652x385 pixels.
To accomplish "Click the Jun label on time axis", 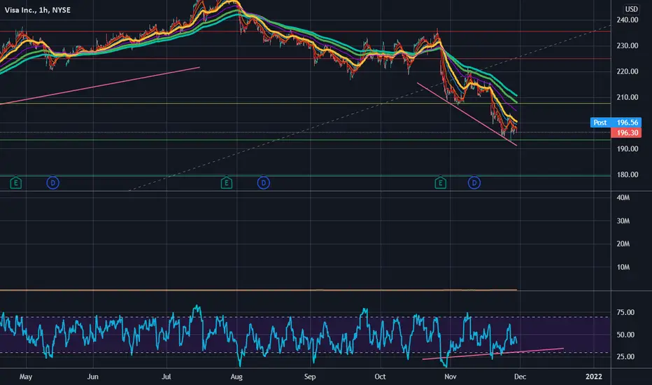I will click(93, 377).
